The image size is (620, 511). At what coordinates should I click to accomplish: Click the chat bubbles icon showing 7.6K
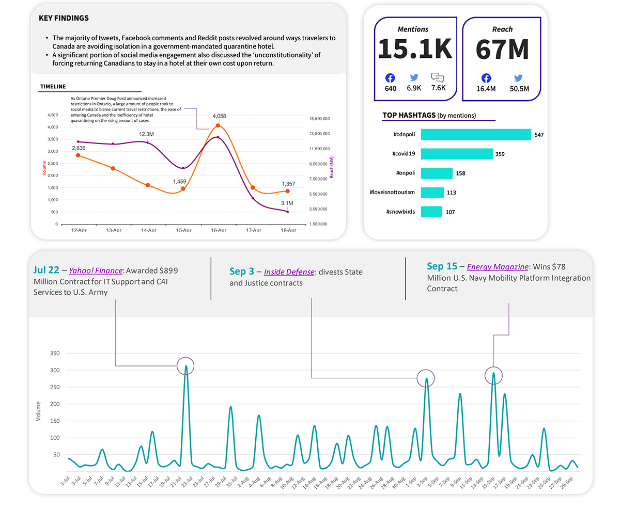(438, 77)
